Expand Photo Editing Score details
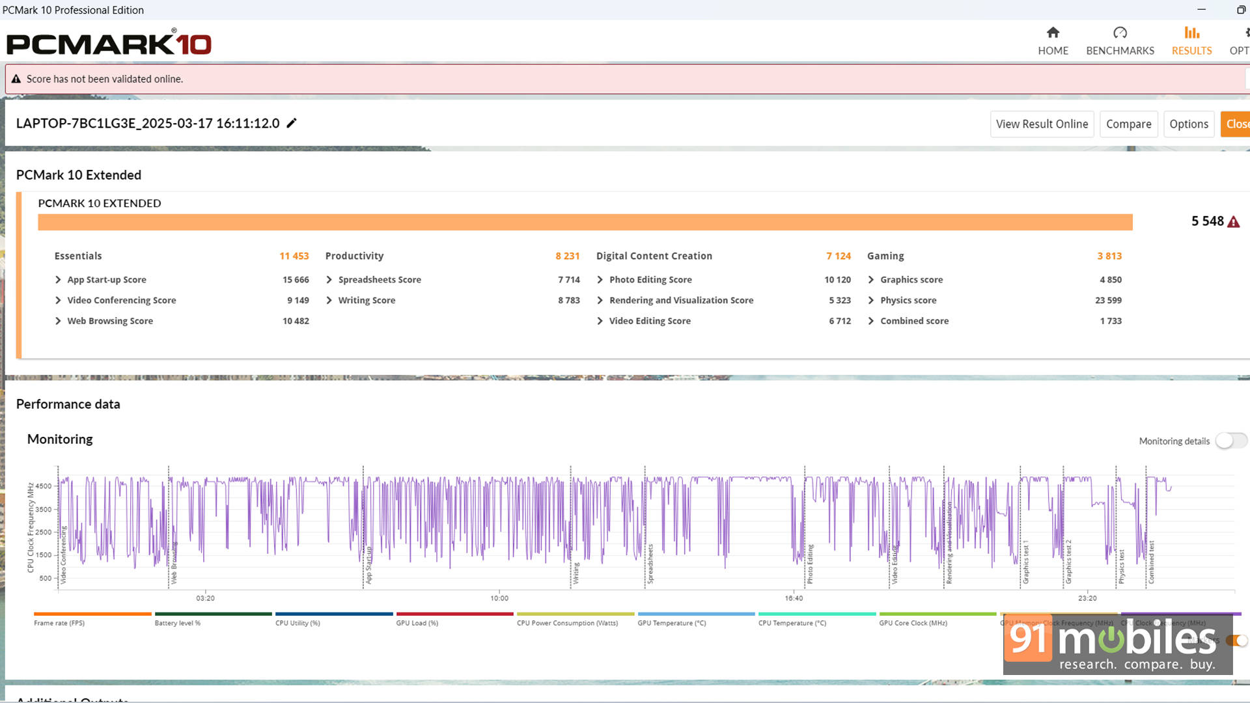1250x703 pixels. click(x=600, y=279)
